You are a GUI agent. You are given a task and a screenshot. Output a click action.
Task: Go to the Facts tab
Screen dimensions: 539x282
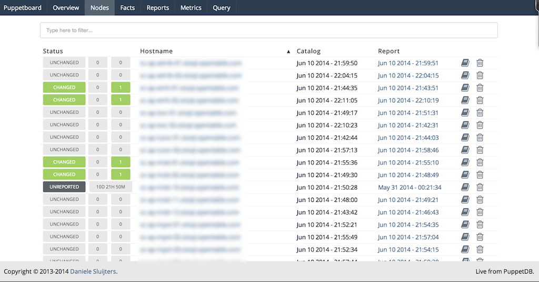tap(127, 8)
